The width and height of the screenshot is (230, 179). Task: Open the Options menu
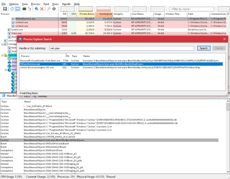(x=14, y=4)
